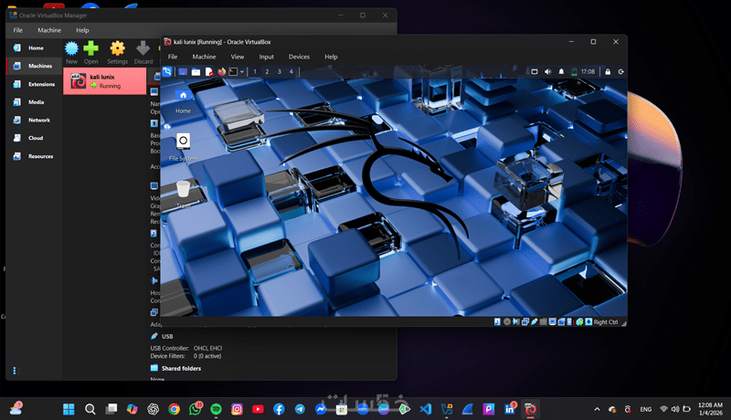Viewport: 731px width, 420px height.
Task: Open Visual Studio Code from taskbar
Action: pos(426,409)
